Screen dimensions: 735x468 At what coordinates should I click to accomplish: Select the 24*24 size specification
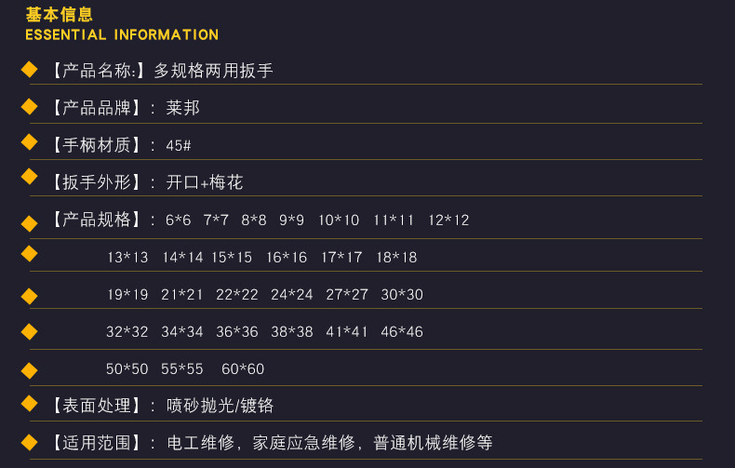coord(292,295)
